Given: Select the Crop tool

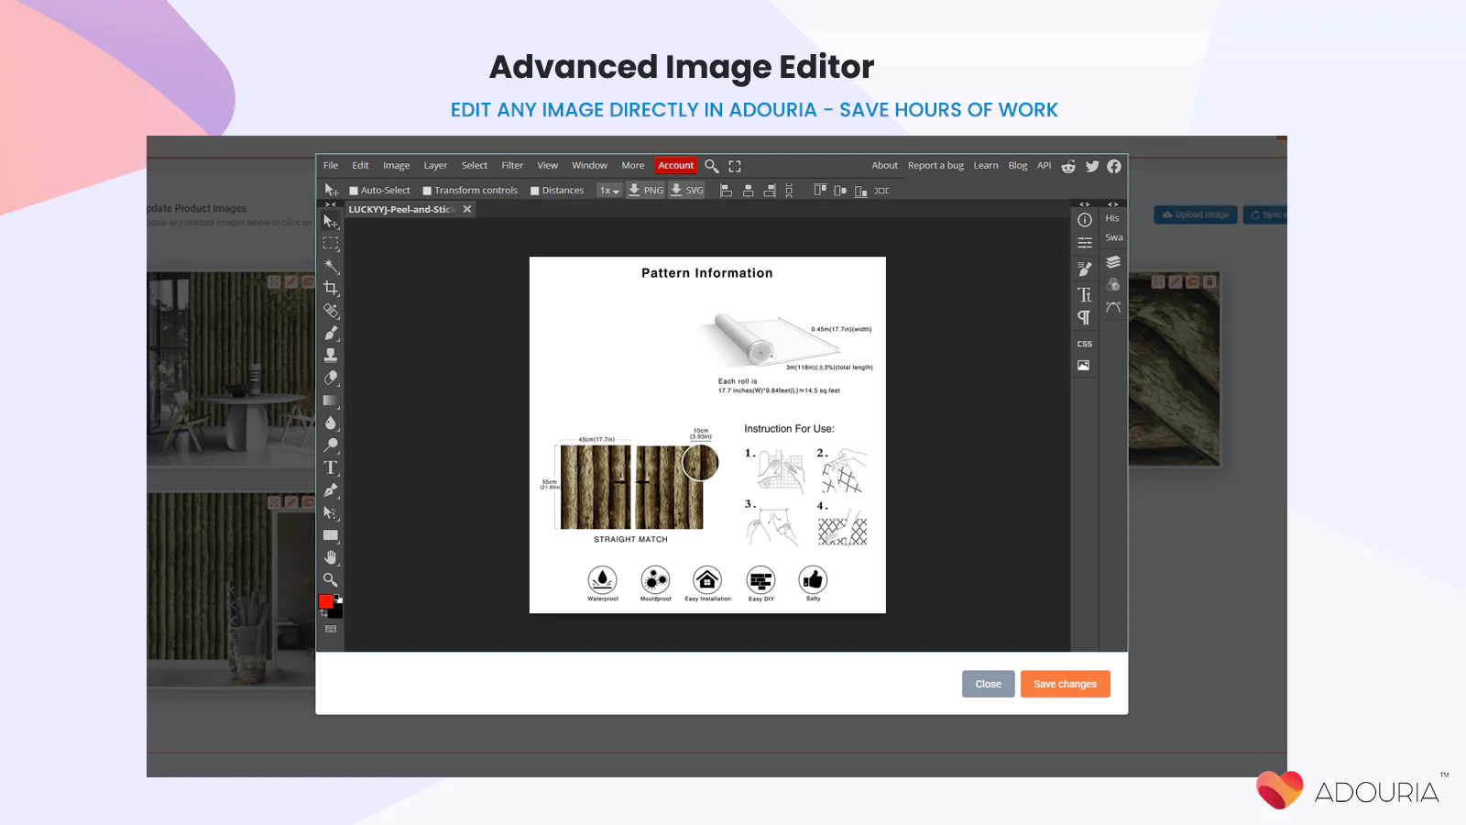Looking at the screenshot, I should (x=331, y=288).
